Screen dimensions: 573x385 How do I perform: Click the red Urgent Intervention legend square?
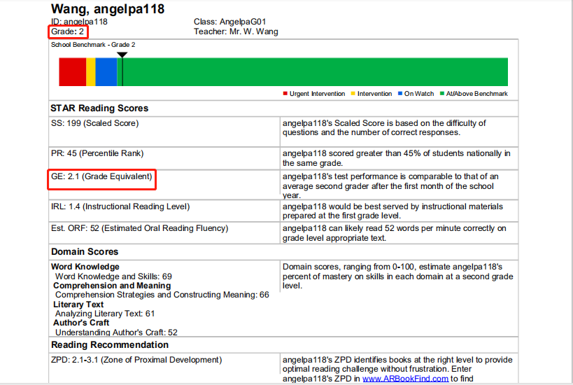point(285,94)
